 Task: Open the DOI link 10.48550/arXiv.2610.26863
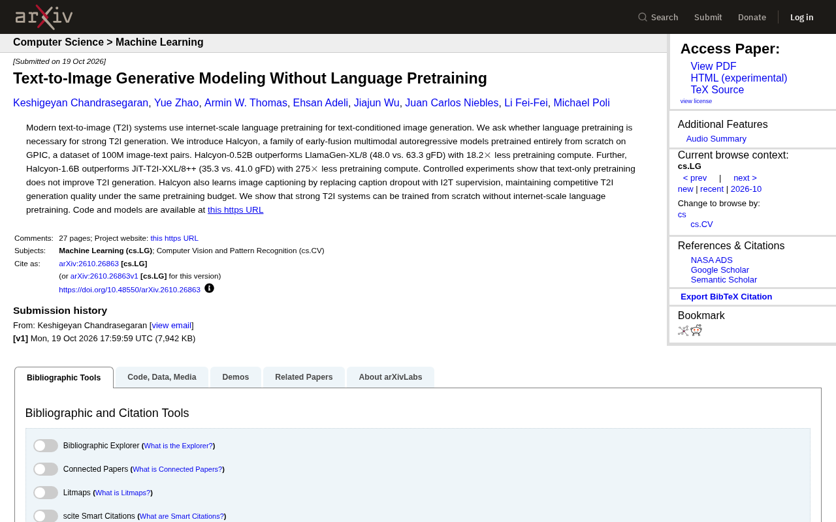point(129,290)
